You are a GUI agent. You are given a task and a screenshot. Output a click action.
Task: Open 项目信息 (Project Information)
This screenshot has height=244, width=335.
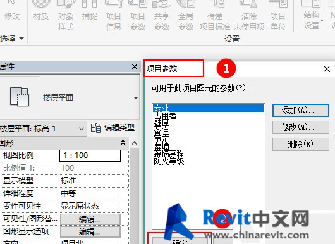[114, 16]
